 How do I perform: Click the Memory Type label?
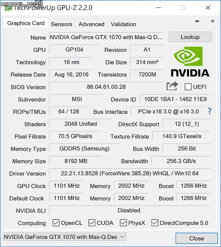28,149
